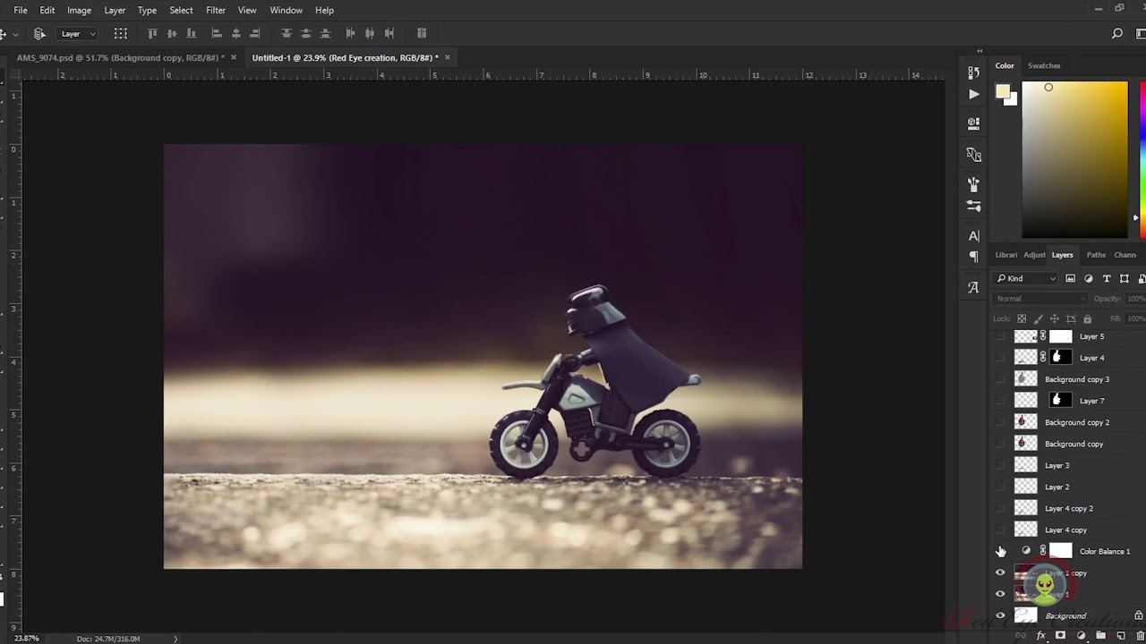The width and height of the screenshot is (1146, 644).
Task: Open the Glyphs panel icon
Action: pyautogui.click(x=974, y=287)
